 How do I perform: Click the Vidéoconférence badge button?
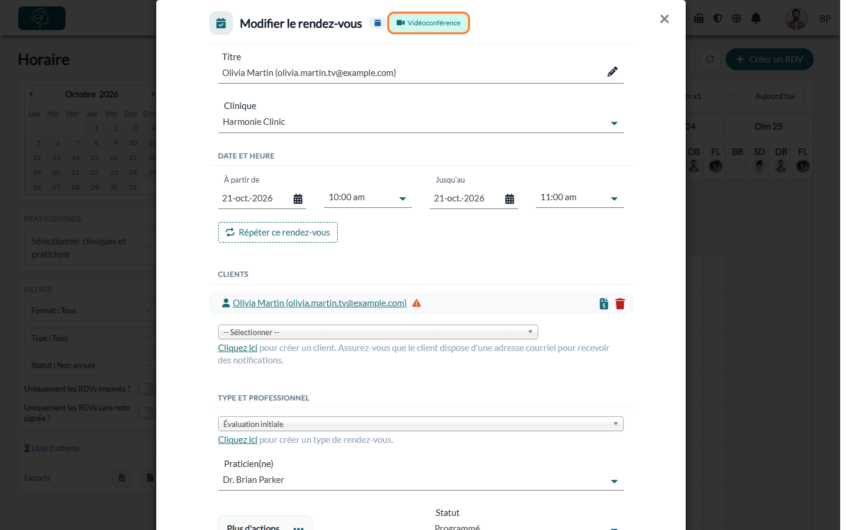click(429, 23)
